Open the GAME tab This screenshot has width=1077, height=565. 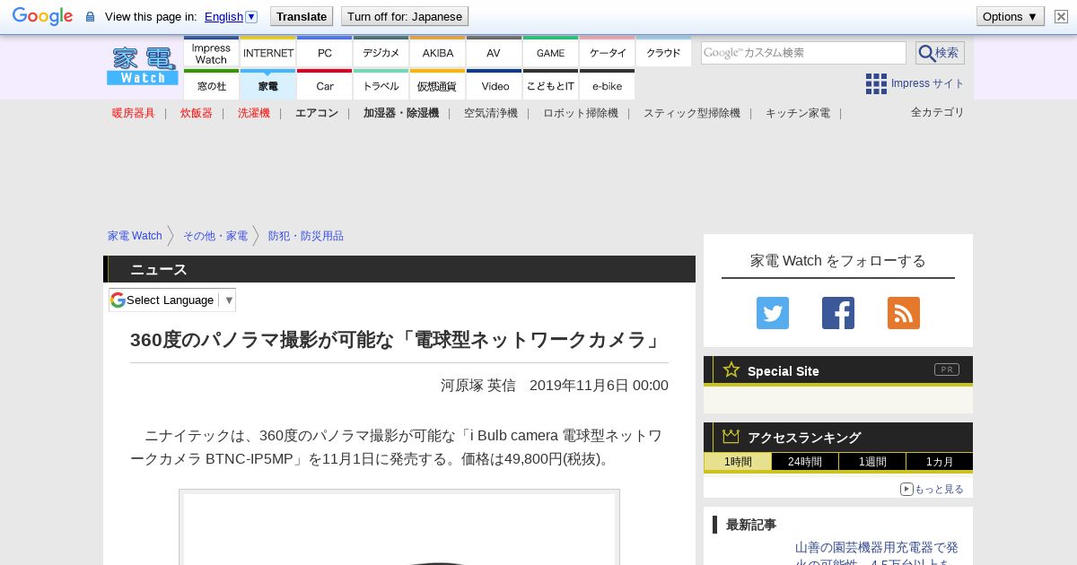(x=550, y=53)
